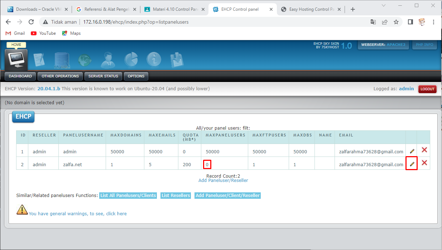
Task: Click the red LOGOUT button
Action: coord(427,89)
